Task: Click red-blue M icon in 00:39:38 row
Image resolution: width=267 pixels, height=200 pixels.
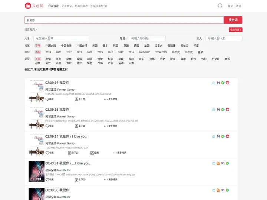Action: (223, 190)
